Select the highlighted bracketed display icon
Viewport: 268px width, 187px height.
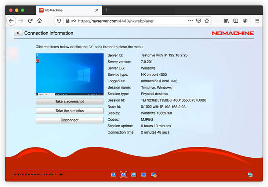point(124,175)
